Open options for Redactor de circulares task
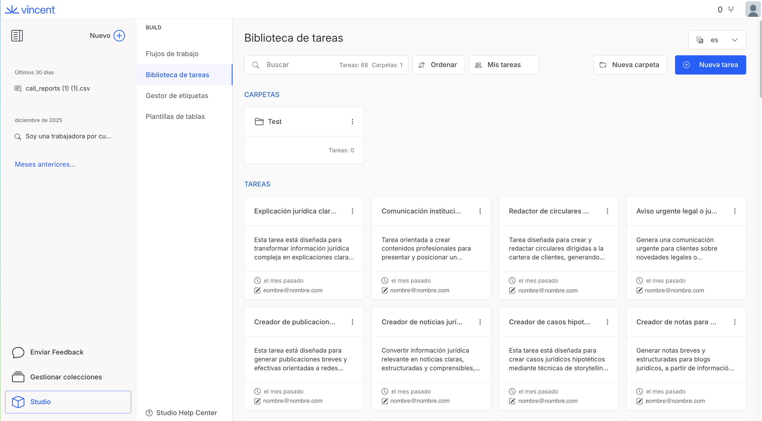Image resolution: width=762 pixels, height=421 pixels. click(607, 211)
